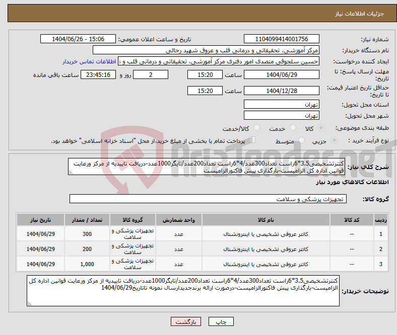Click the response deadline date 1404/06/29 field
Image resolution: width=397 pixels, height=335 pixels.
click(x=282, y=74)
